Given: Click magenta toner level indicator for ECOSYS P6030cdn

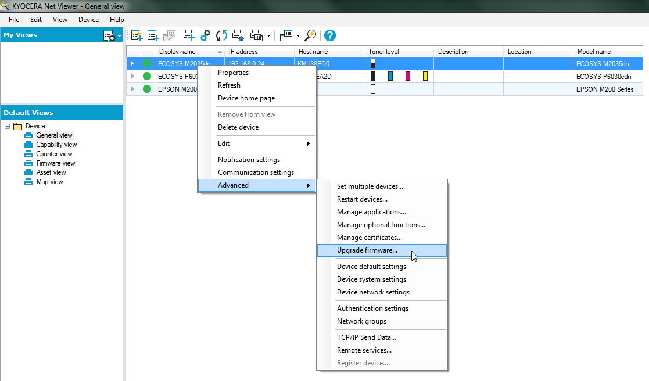Looking at the screenshot, I should (x=408, y=76).
